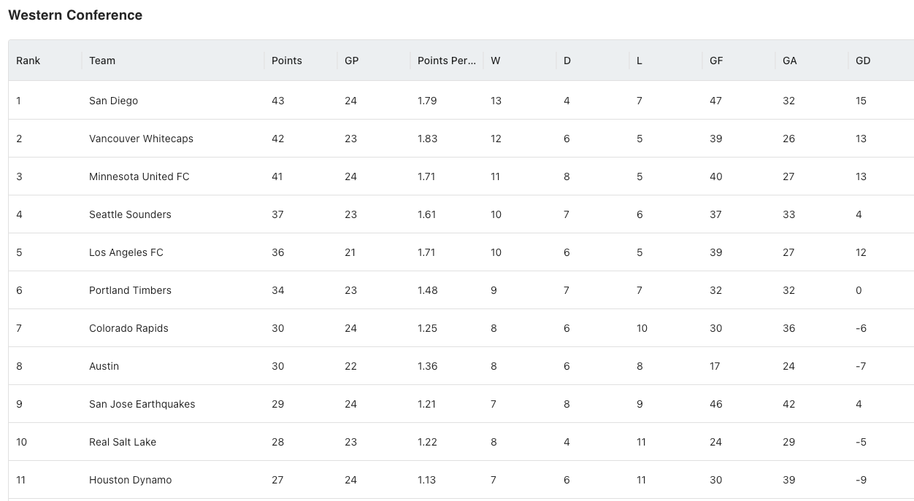Click the truncated Points Per column header
Image resolution: width=914 pixels, height=501 pixels.
pyautogui.click(x=447, y=61)
